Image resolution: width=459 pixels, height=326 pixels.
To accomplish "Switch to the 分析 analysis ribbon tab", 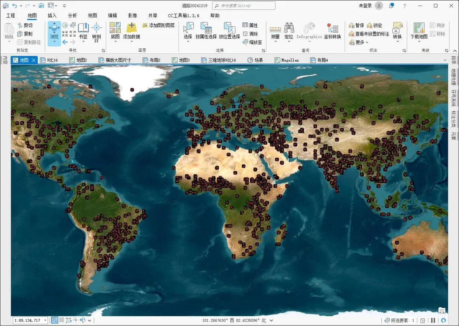I will pyautogui.click(x=72, y=16).
